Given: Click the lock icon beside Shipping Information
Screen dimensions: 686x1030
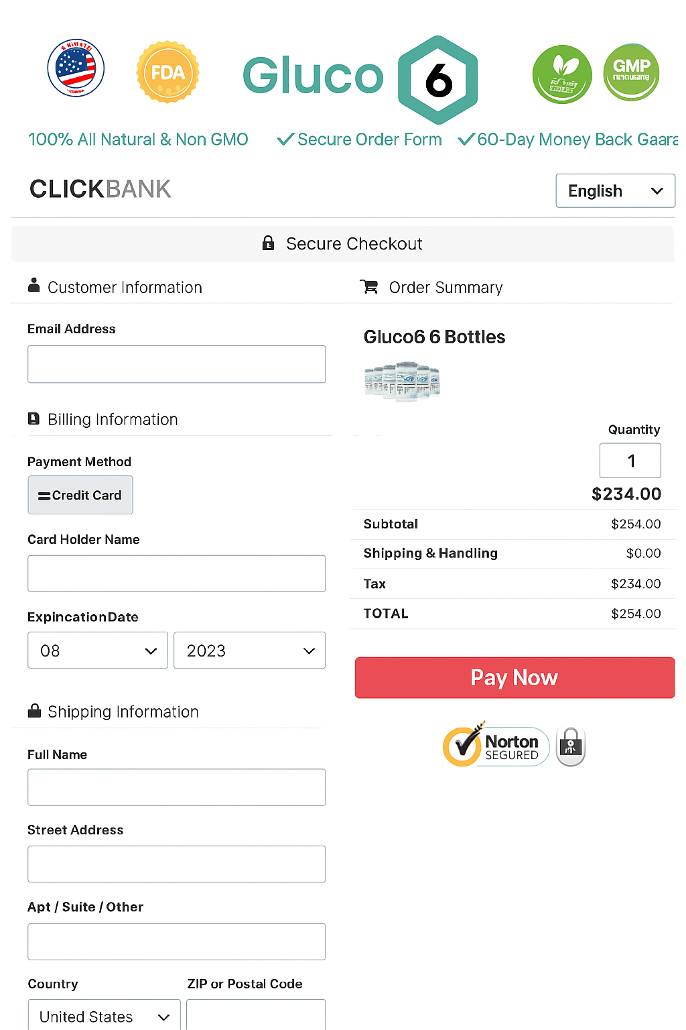Looking at the screenshot, I should tap(33, 711).
